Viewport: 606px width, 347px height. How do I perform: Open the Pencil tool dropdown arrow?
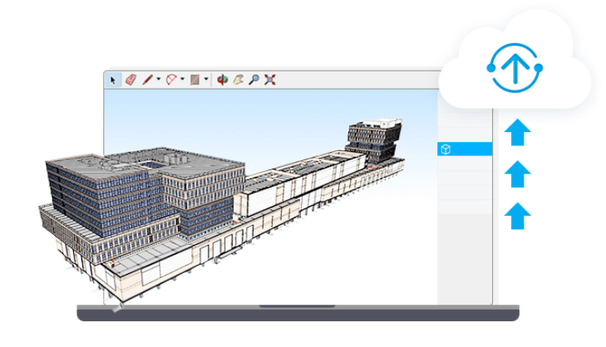coord(159,79)
